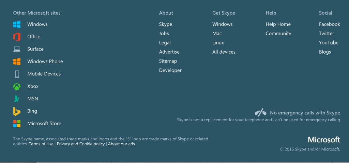Open the Help Home link
349x163 pixels.
tap(278, 24)
